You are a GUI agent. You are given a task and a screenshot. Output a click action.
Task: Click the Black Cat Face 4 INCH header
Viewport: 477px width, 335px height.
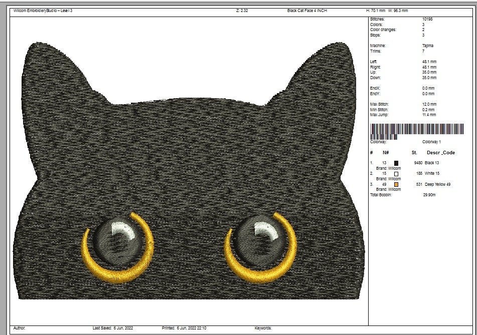307,8
